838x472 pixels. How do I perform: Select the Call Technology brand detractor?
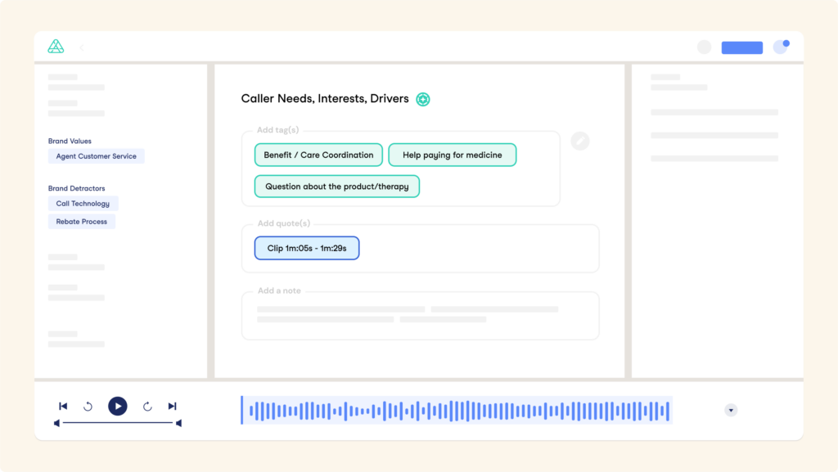pos(83,204)
